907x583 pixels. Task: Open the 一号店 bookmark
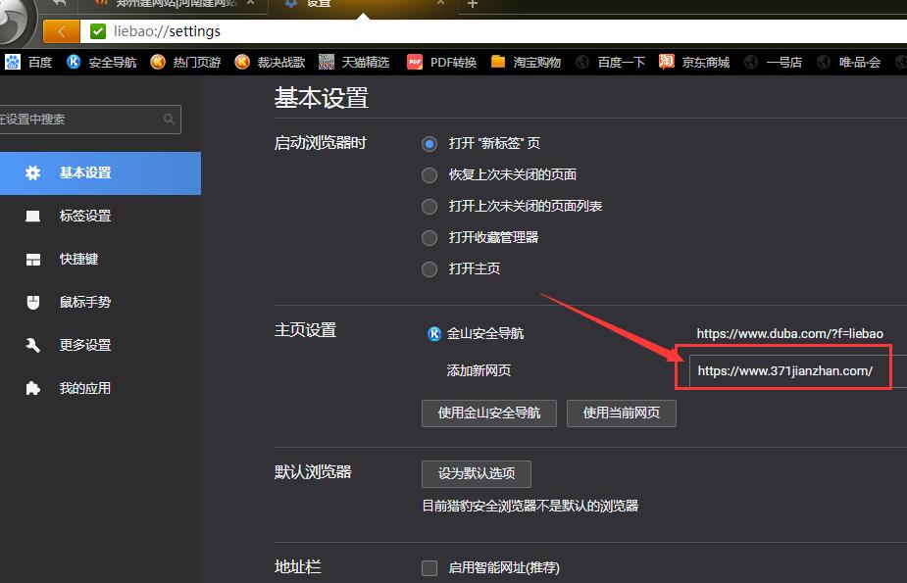click(773, 62)
